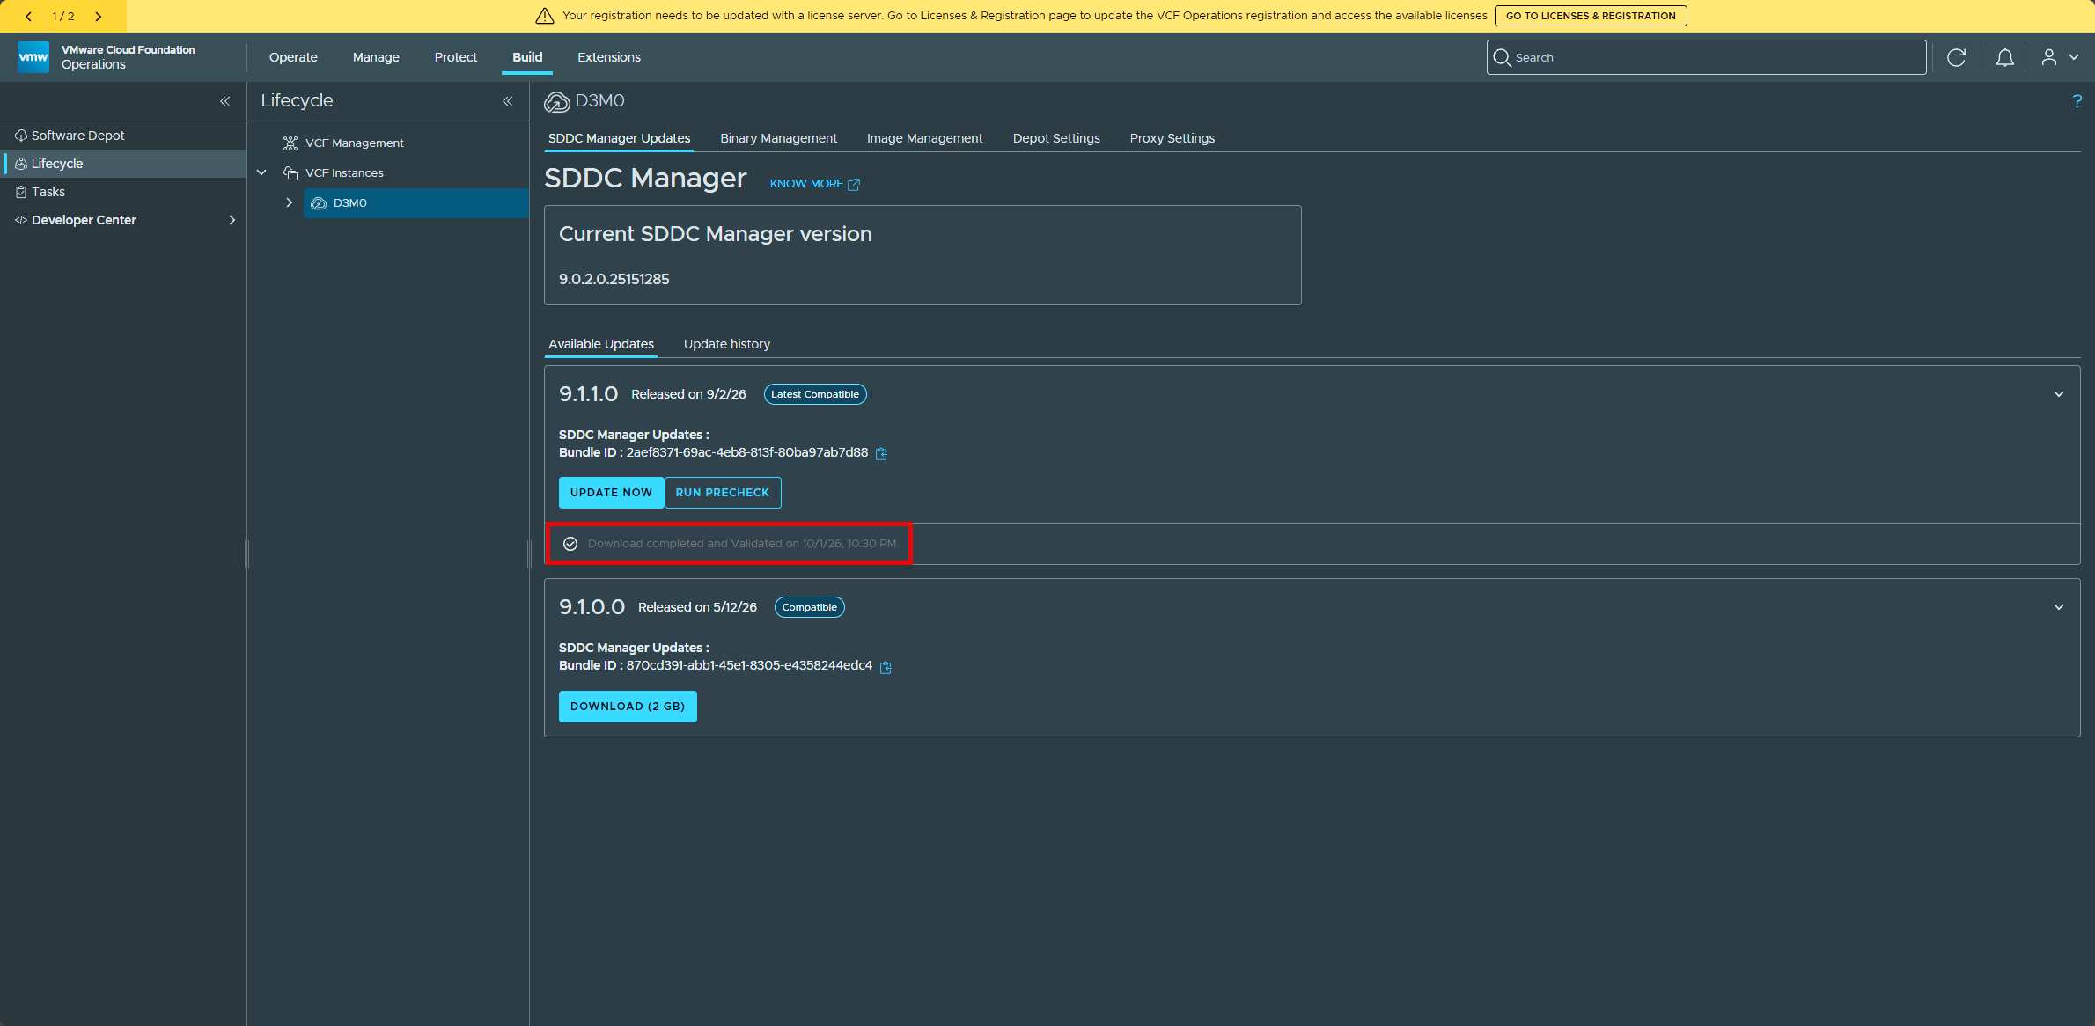Click DOWNLOAD (2 GB) button
2095x1026 pixels.
pos(628,707)
